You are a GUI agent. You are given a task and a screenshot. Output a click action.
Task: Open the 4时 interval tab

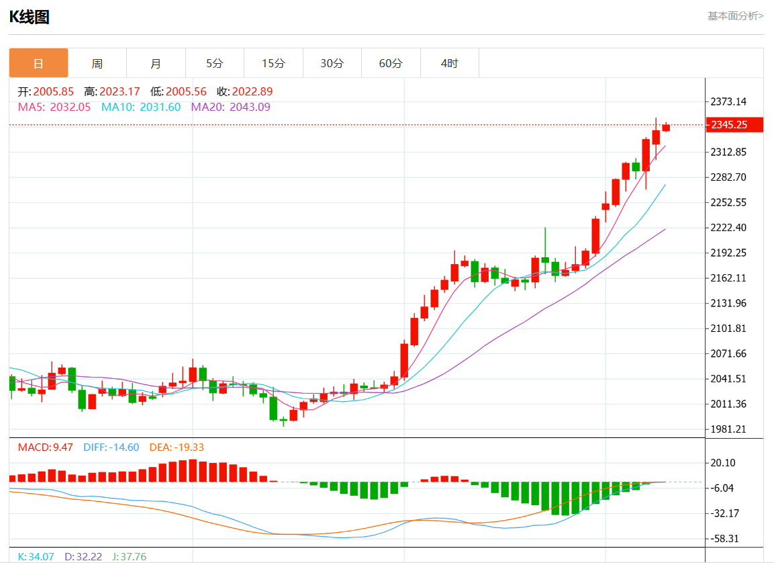pyautogui.click(x=450, y=63)
